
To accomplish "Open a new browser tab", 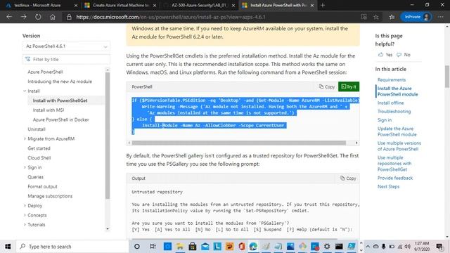I will coord(323,5).
